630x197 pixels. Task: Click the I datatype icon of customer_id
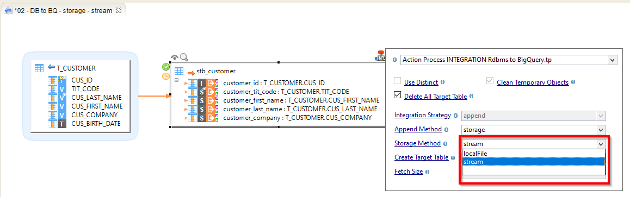202,83
